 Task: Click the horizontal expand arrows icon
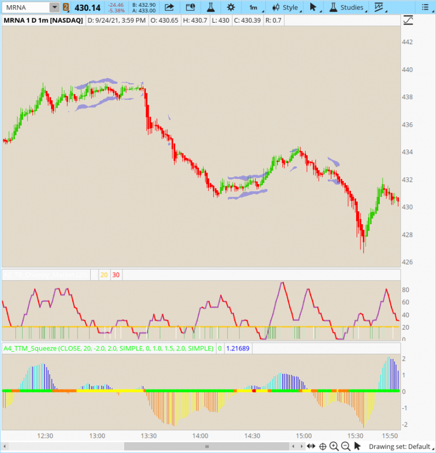click(x=311, y=446)
